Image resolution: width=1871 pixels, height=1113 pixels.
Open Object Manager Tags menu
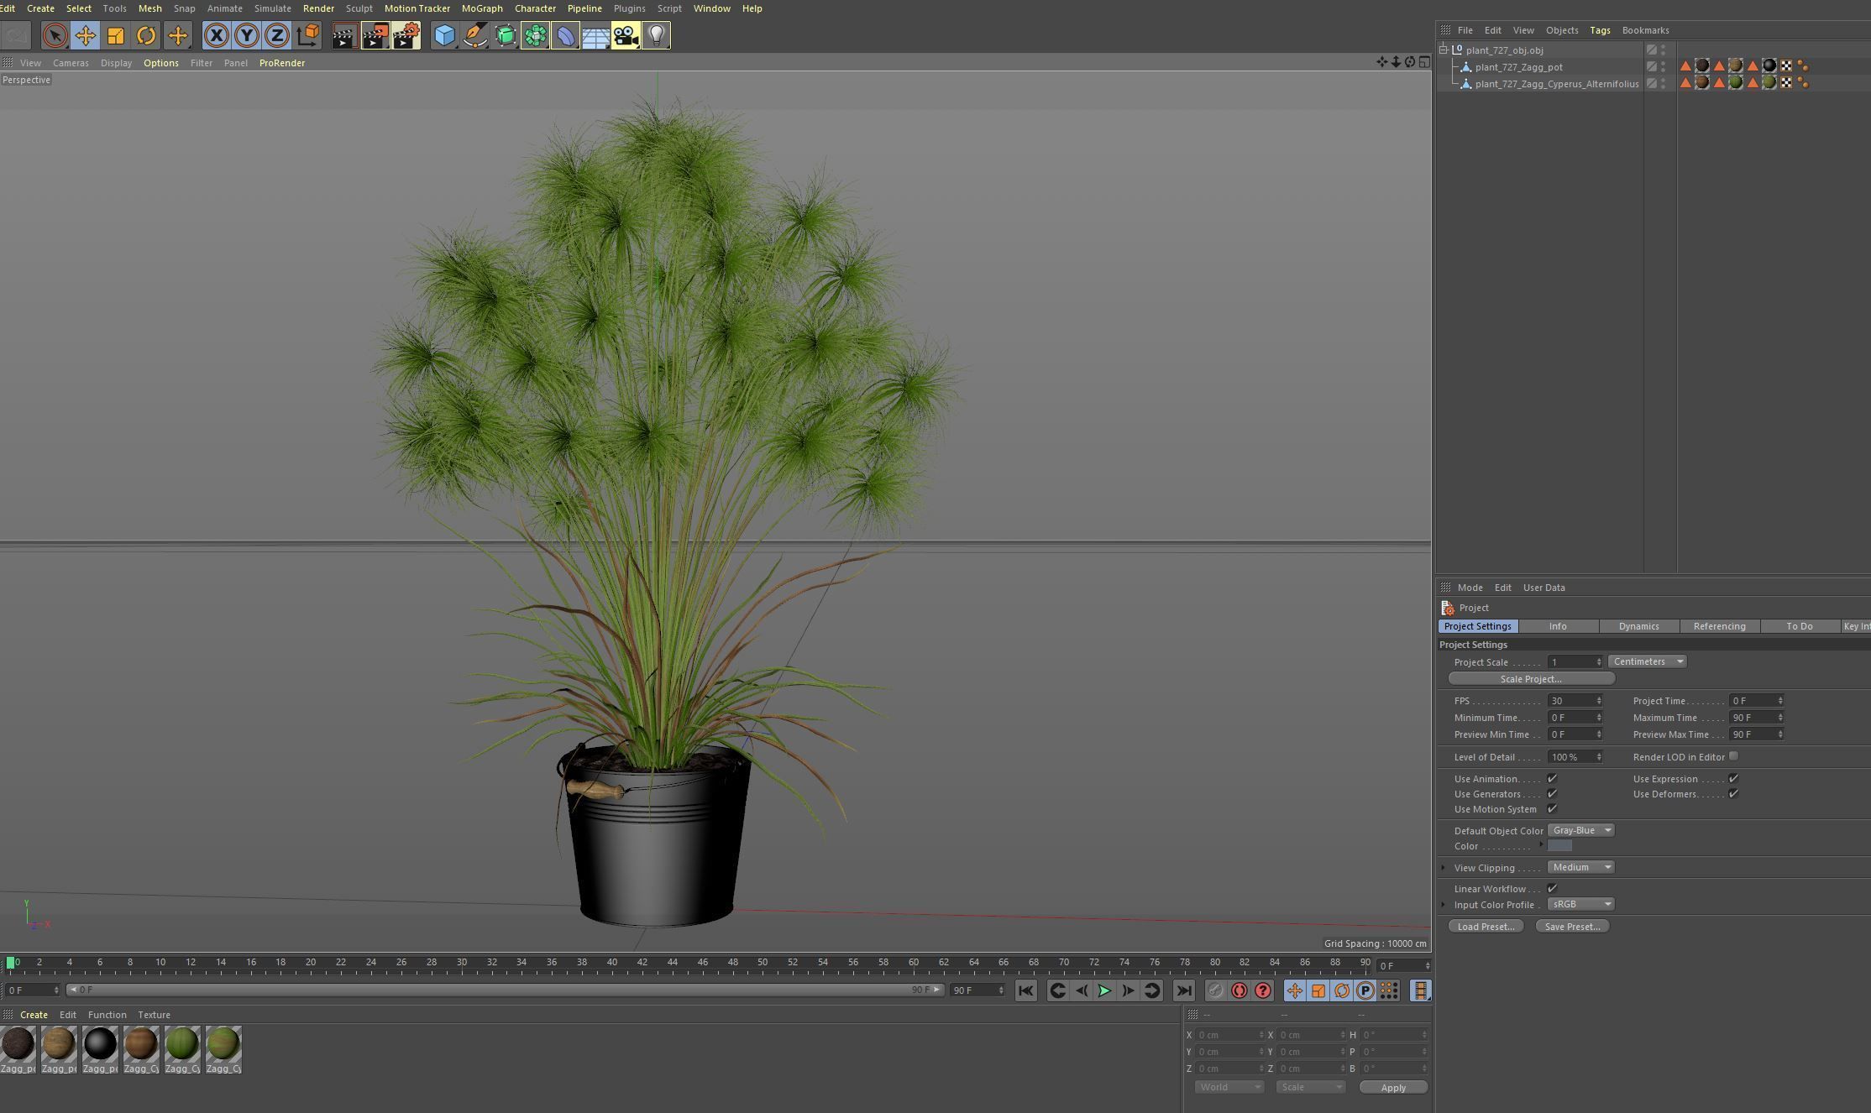click(x=1600, y=30)
